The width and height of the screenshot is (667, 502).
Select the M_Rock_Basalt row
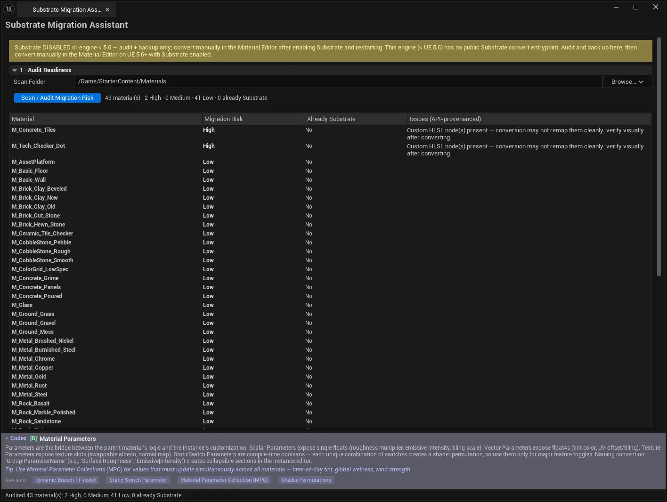[x=330, y=404]
